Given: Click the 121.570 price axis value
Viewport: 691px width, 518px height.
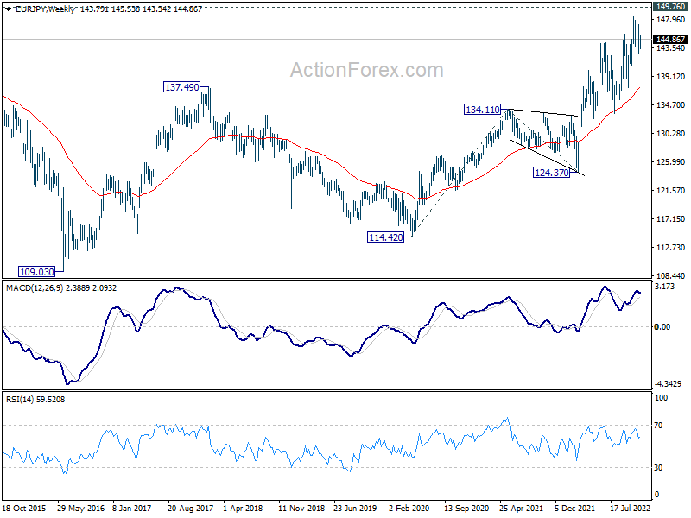Looking at the screenshot, I should [671, 191].
